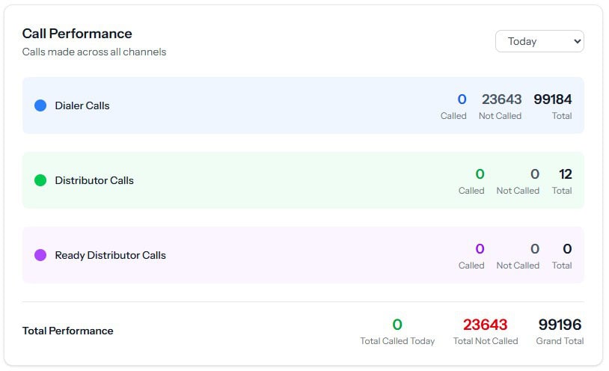Click the Total Performance label
Image resolution: width=609 pixels, height=371 pixels.
point(68,331)
